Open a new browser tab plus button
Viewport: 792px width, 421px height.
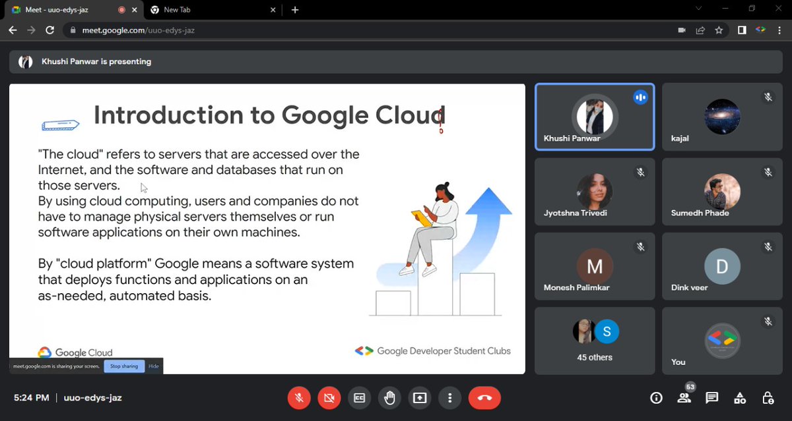tap(295, 10)
